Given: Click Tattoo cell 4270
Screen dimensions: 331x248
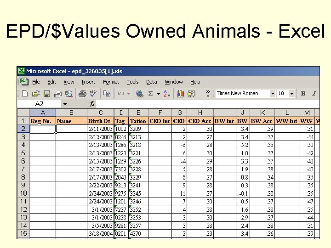Looking at the screenshot, I should pyautogui.click(x=138, y=234).
